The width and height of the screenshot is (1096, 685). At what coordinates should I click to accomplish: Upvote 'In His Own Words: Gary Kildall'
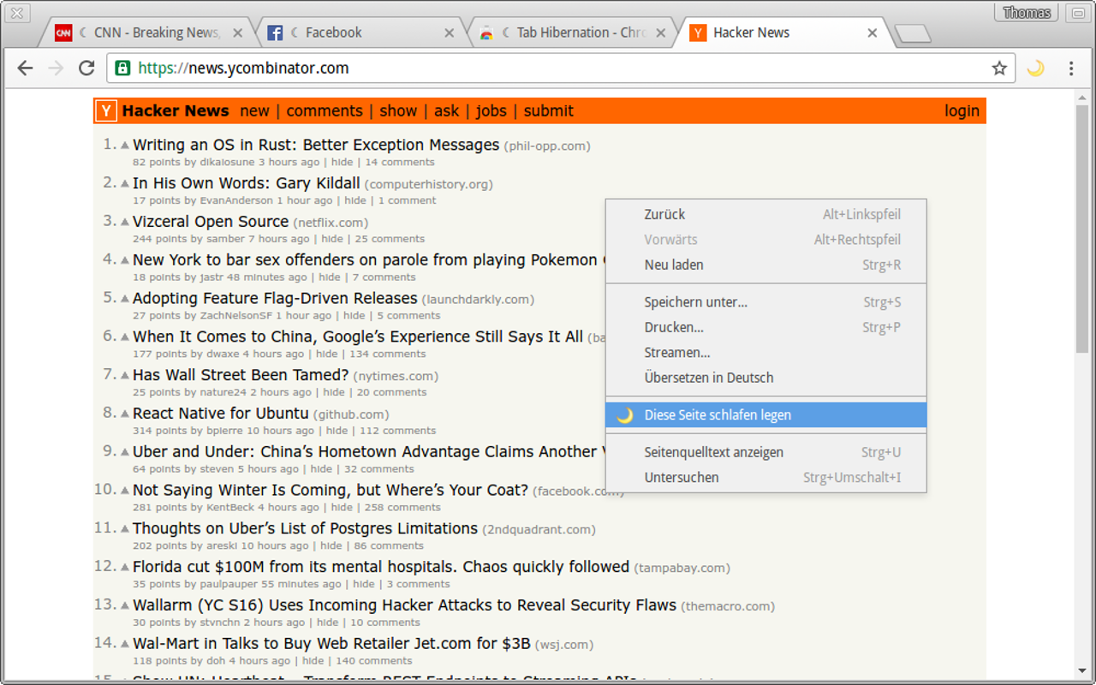tap(125, 184)
